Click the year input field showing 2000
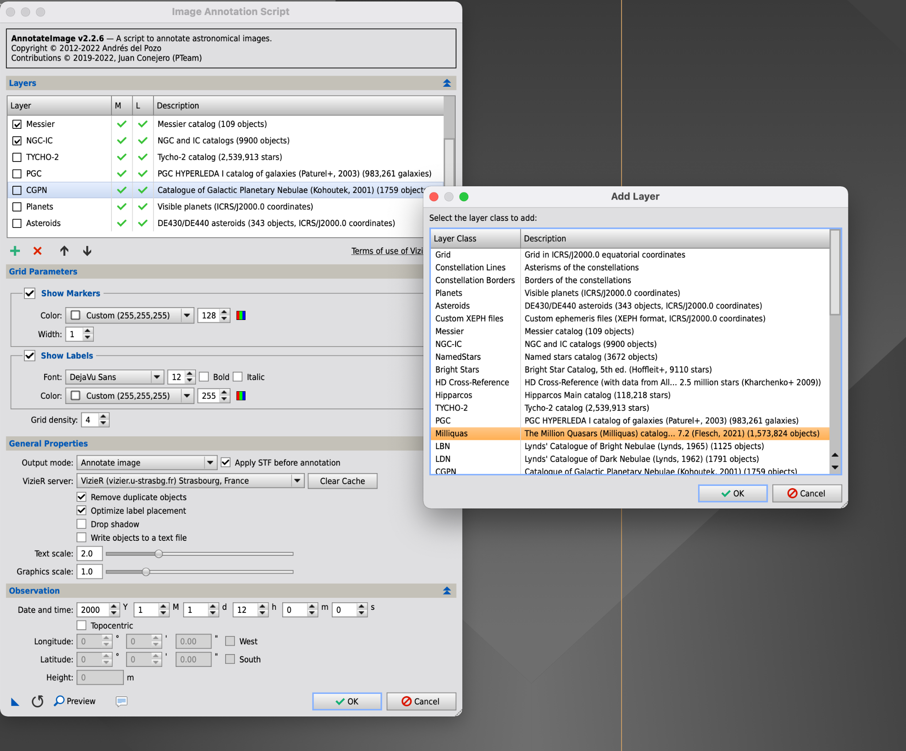The image size is (906, 751). click(x=93, y=610)
